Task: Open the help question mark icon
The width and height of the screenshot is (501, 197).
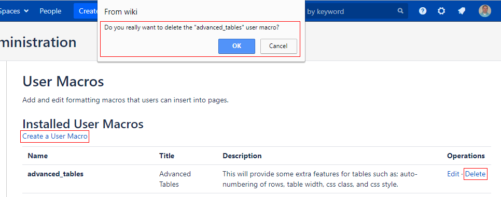Action: [423, 11]
